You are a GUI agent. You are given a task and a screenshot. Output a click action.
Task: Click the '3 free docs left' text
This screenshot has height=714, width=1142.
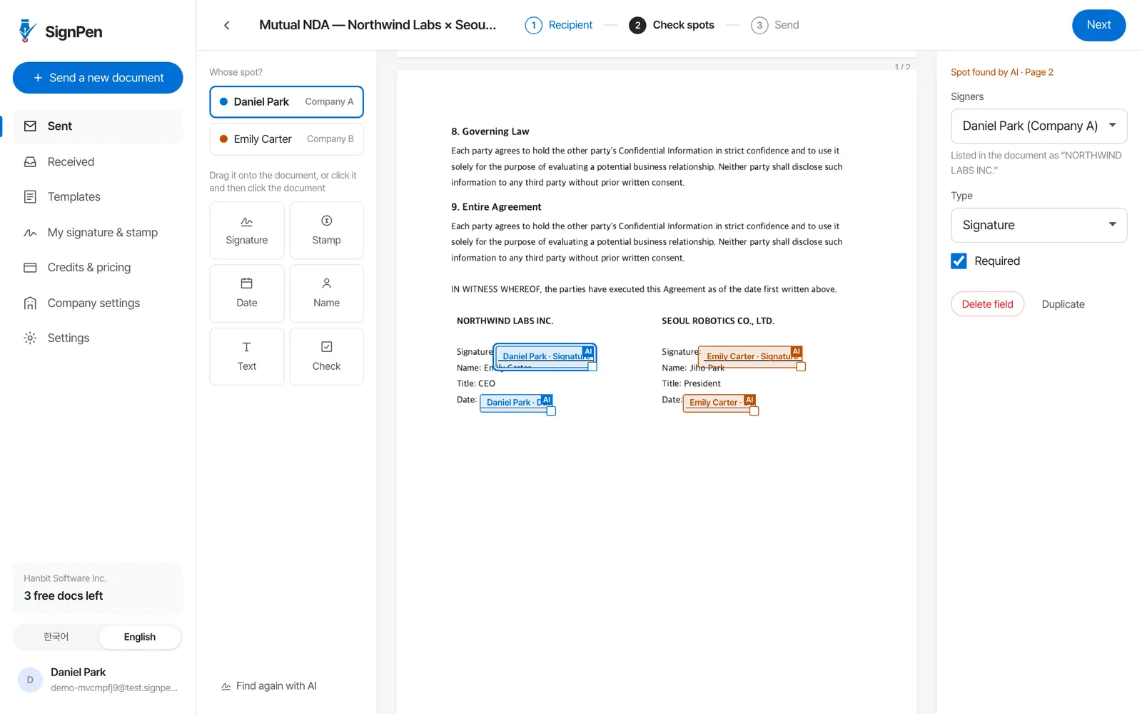click(x=64, y=596)
